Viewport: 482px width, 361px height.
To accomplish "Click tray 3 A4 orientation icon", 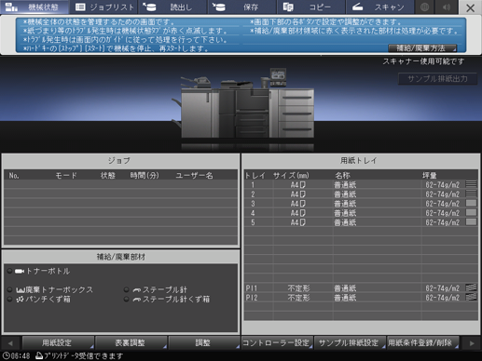I will 302,204.
